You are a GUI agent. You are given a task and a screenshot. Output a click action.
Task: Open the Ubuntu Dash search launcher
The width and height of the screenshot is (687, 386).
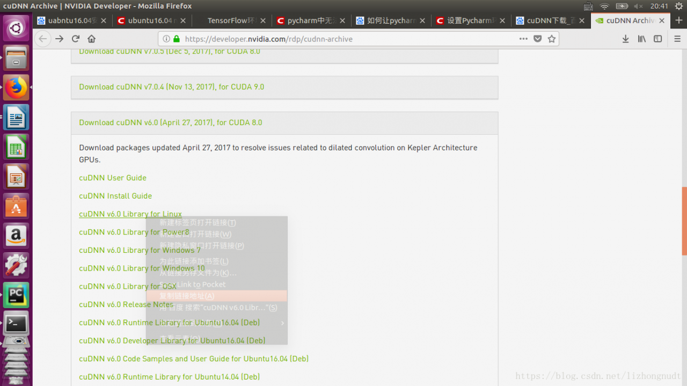tap(16, 28)
